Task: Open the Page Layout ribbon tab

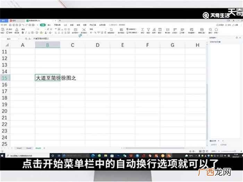Action: point(57,25)
